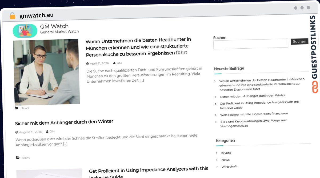
Task: Click the Headhunter article excerpt text
Action: (144, 74)
